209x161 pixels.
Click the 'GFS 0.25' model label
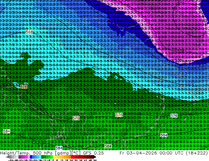click(x=93, y=153)
